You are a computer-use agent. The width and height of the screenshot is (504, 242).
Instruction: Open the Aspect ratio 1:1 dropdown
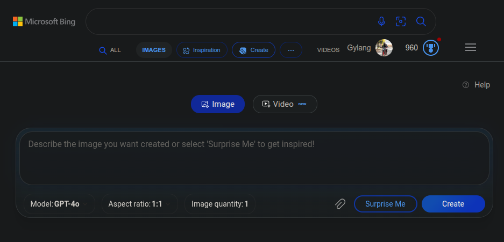139,204
